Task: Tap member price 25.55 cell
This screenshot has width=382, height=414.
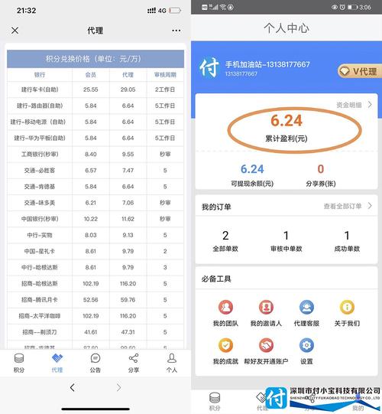Action: pos(91,90)
